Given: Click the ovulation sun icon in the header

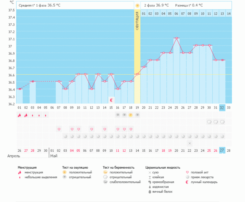Looking at the screenshot, I should [x=137, y=5].
